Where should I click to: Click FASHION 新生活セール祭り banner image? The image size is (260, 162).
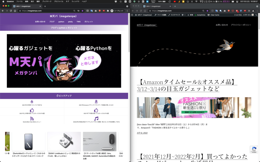click(x=194, y=108)
